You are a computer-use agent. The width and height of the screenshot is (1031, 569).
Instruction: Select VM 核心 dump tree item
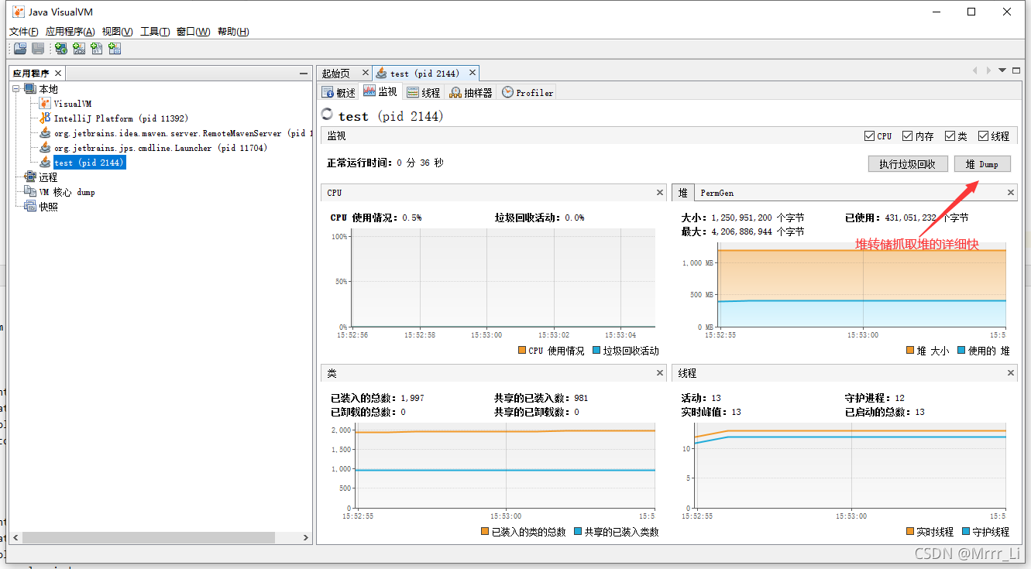pos(67,192)
